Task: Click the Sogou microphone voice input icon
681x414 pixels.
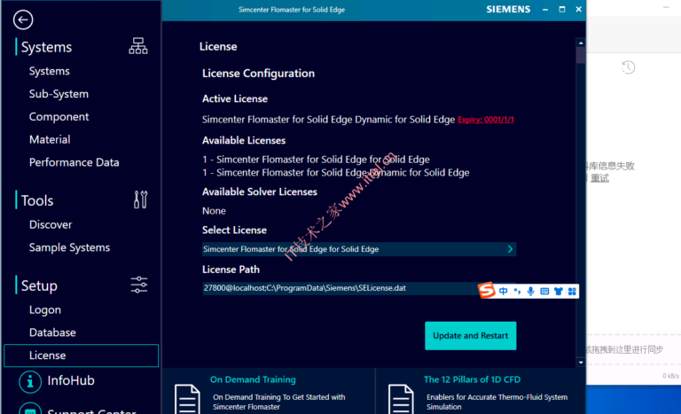Action: 531,291
